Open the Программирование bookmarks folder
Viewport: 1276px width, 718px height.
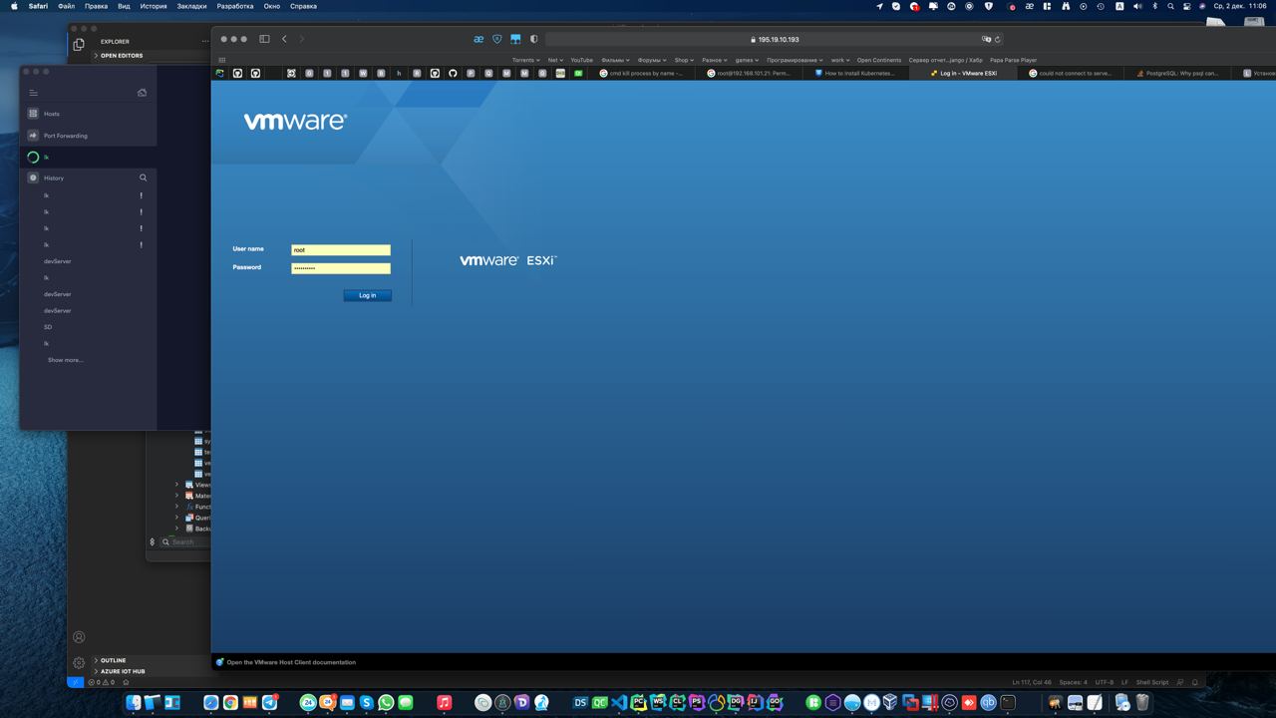[795, 60]
